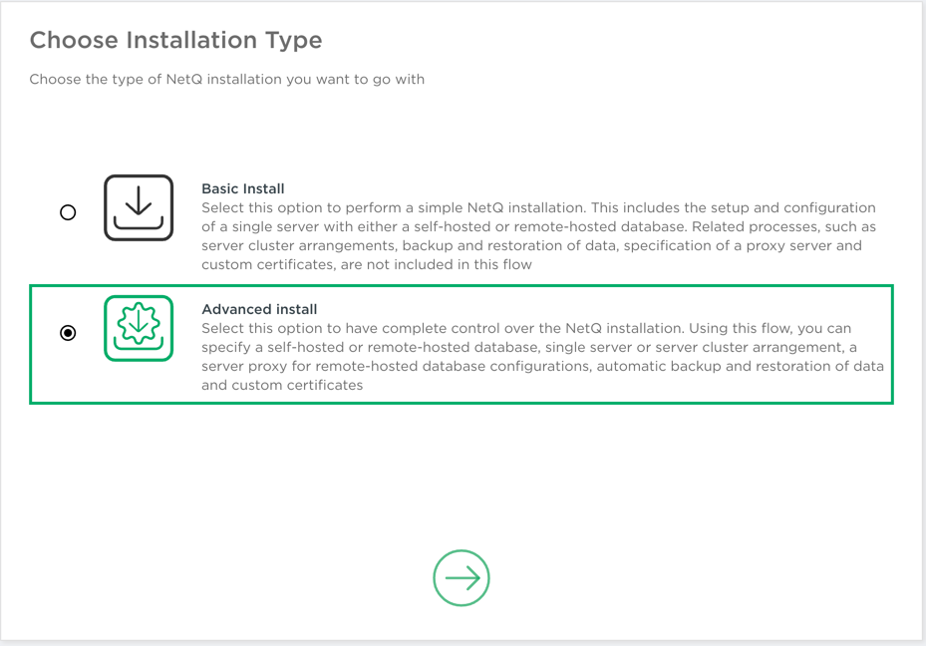
Task: Select the Basic Install radio button
Action: pyautogui.click(x=68, y=212)
